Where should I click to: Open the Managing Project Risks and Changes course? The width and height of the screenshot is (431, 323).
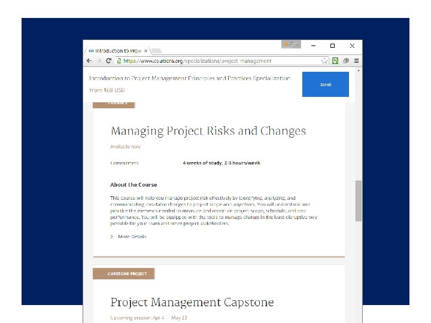coord(208,131)
